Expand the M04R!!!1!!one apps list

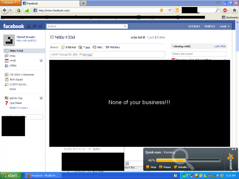[x=19, y=108]
